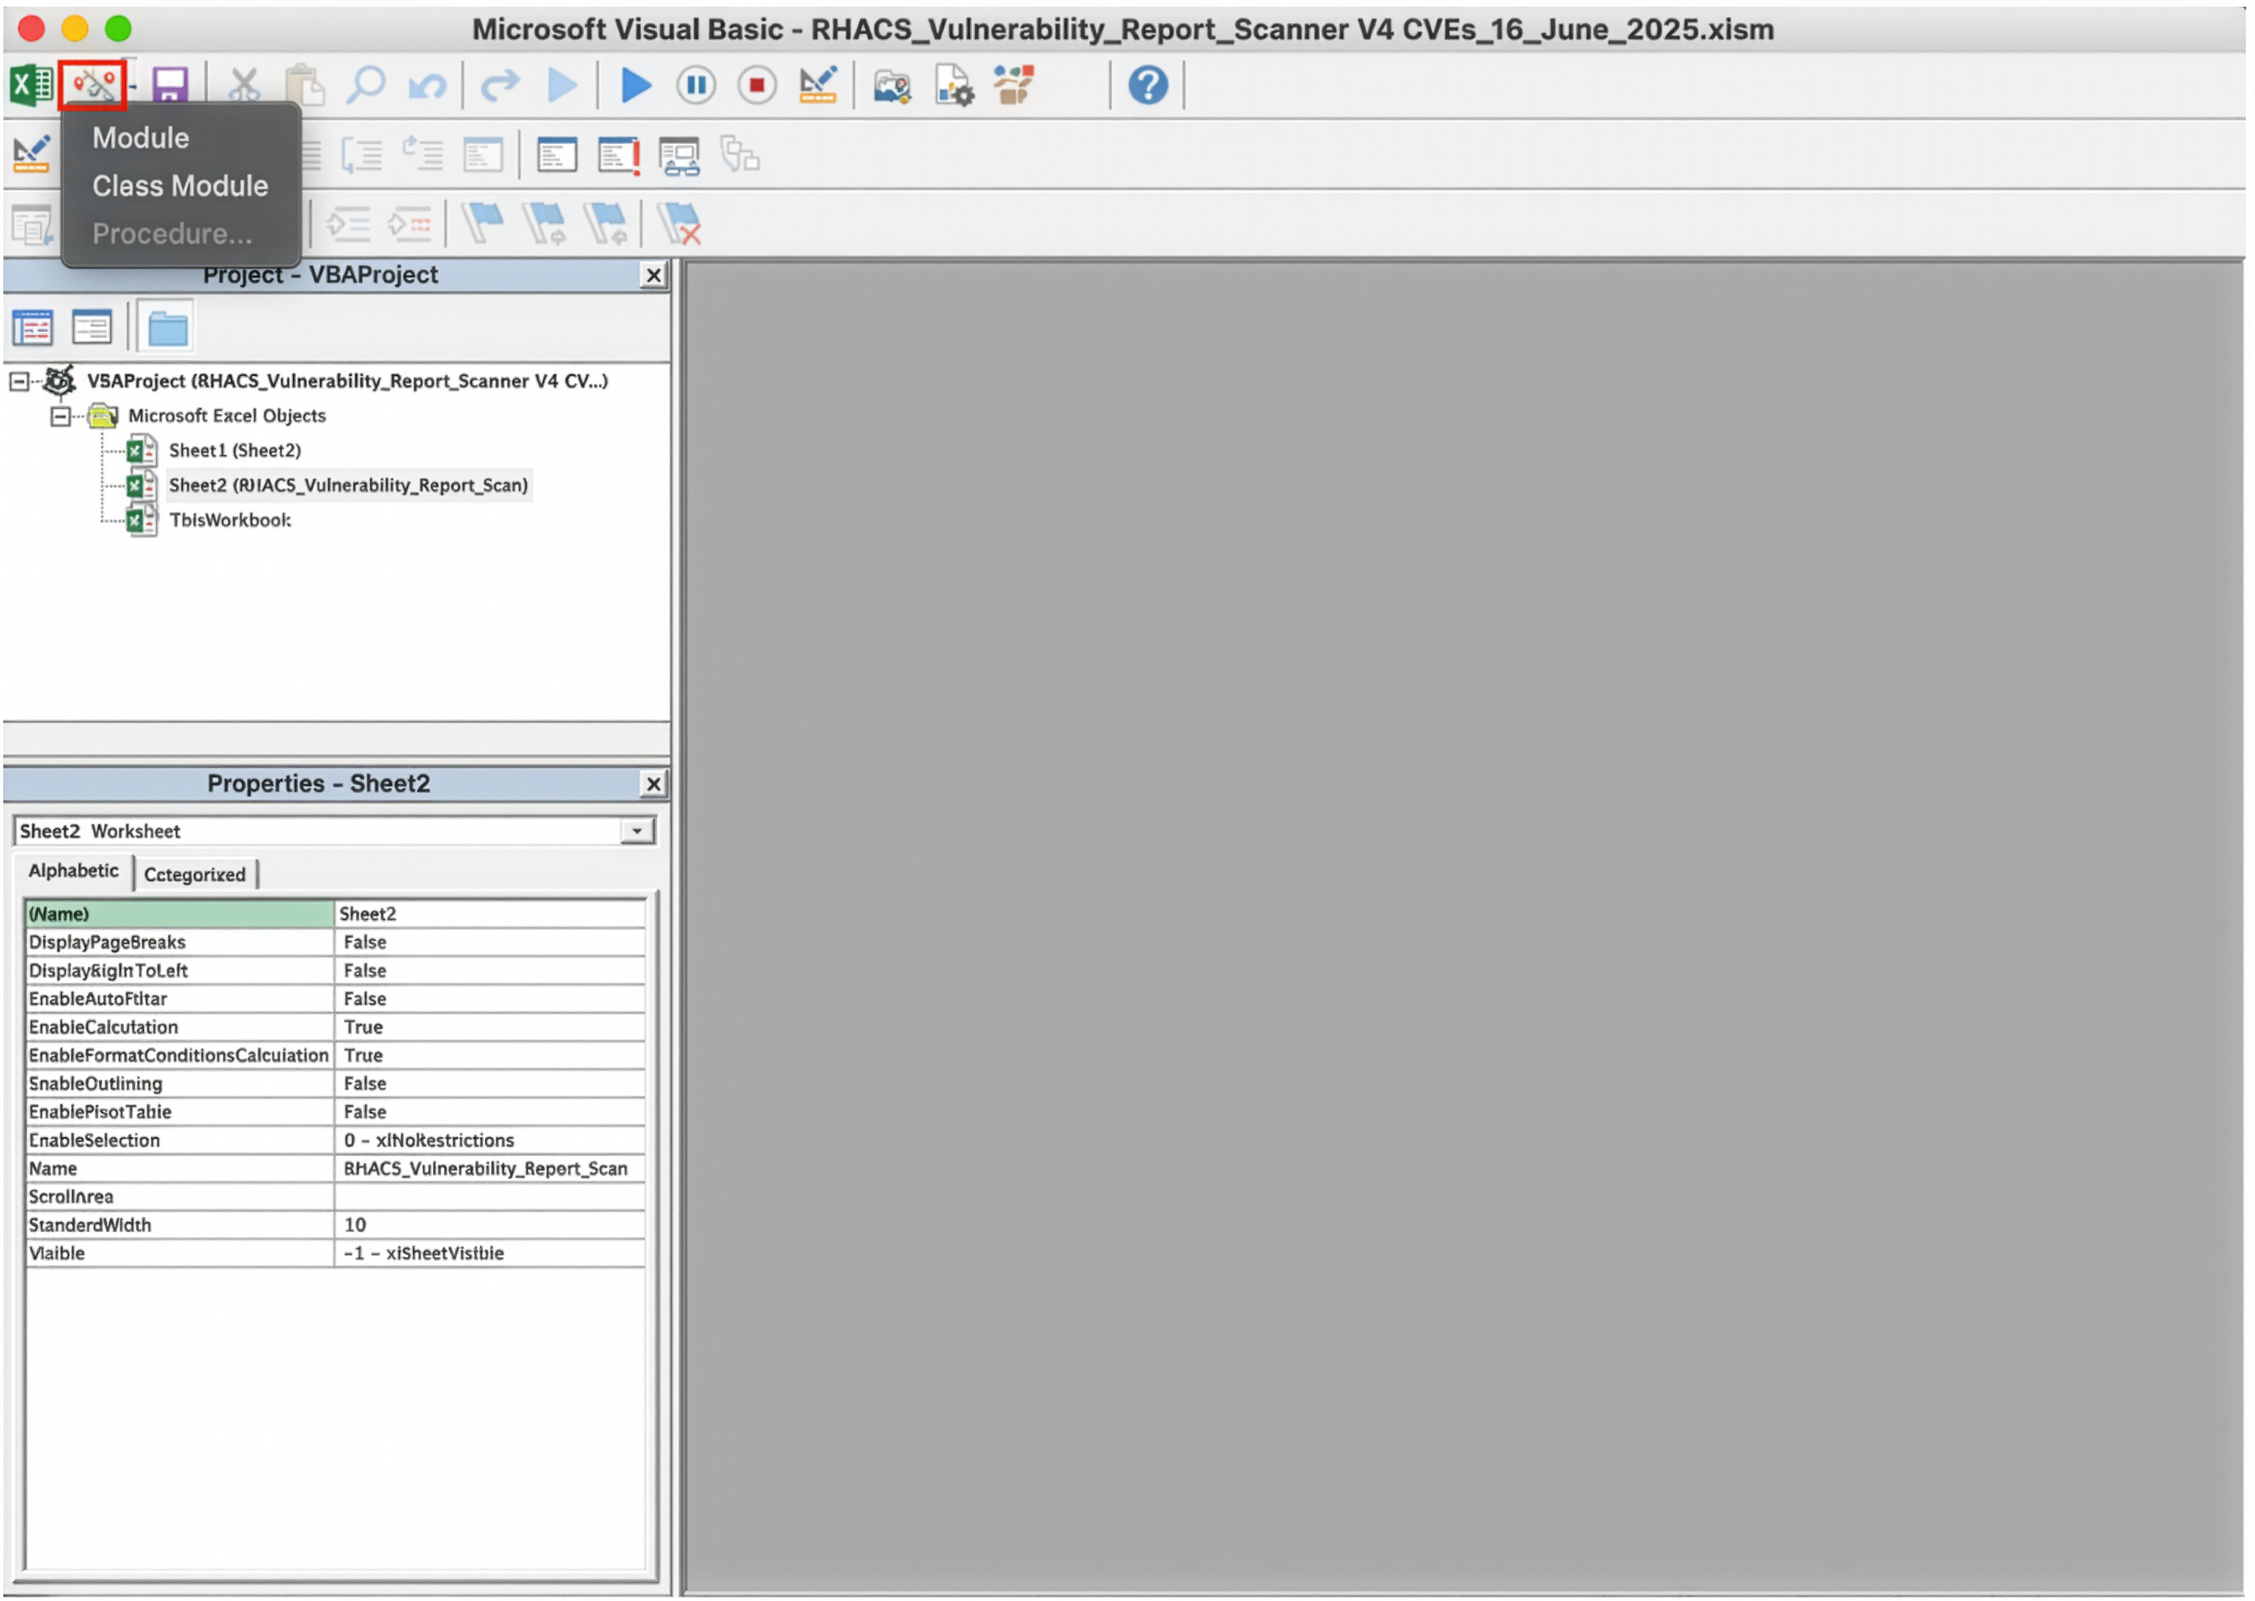The image size is (2255, 1601).
Task: Edit the Name property value field
Action: click(x=490, y=1169)
